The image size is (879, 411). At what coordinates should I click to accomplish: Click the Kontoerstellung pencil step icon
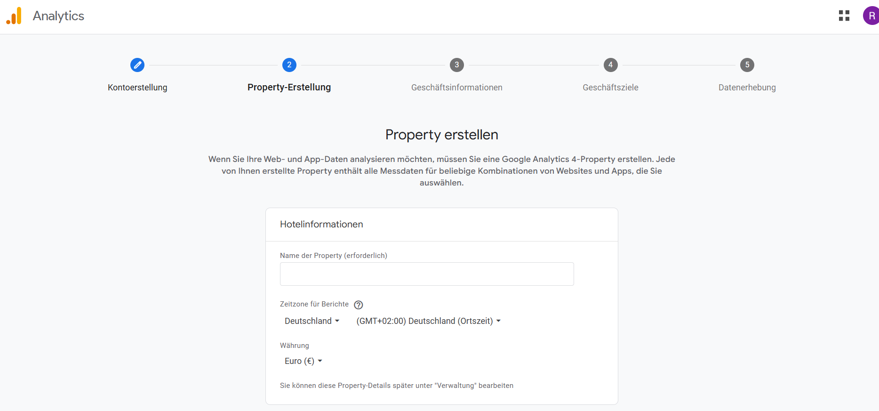click(x=137, y=65)
